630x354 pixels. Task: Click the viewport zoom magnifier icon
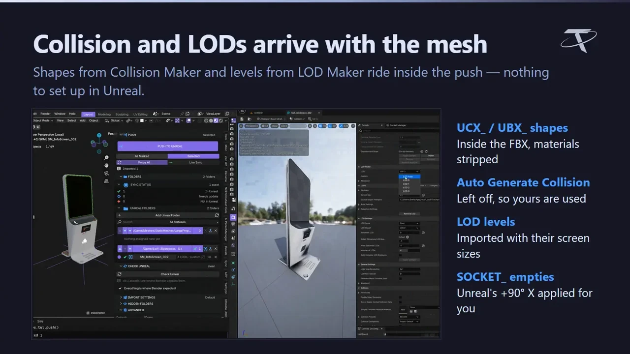click(x=106, y=158)
